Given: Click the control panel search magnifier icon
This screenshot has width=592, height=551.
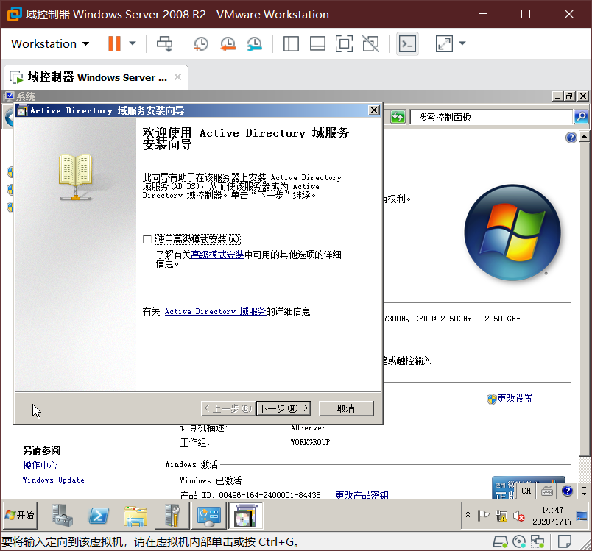Looking at the screenshot, I should click(581, 117).
